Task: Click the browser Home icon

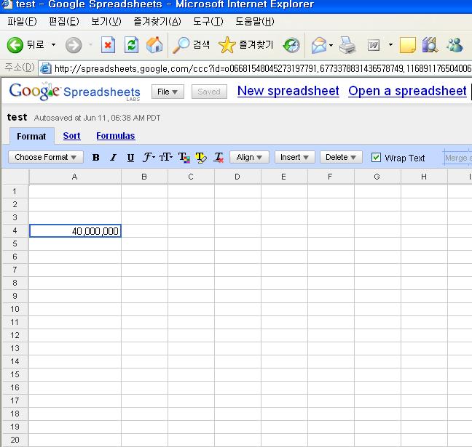Action: 154,45
